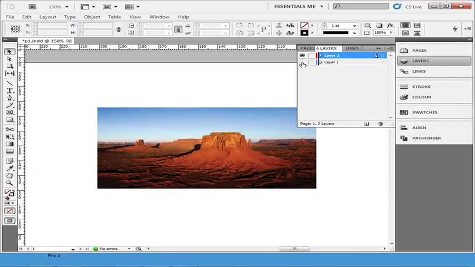This screenshot has width=475, height=267.
Task: Hide Layer 2 using its eye icon
Action: pyautogui.click(x=302, y=56)
